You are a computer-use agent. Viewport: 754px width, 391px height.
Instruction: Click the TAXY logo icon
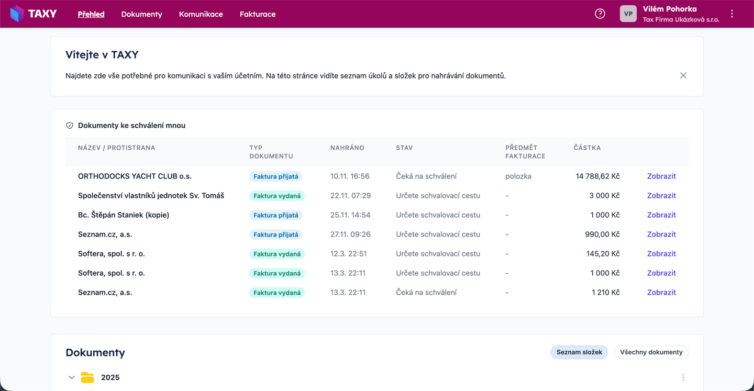[x=17, y=14]
